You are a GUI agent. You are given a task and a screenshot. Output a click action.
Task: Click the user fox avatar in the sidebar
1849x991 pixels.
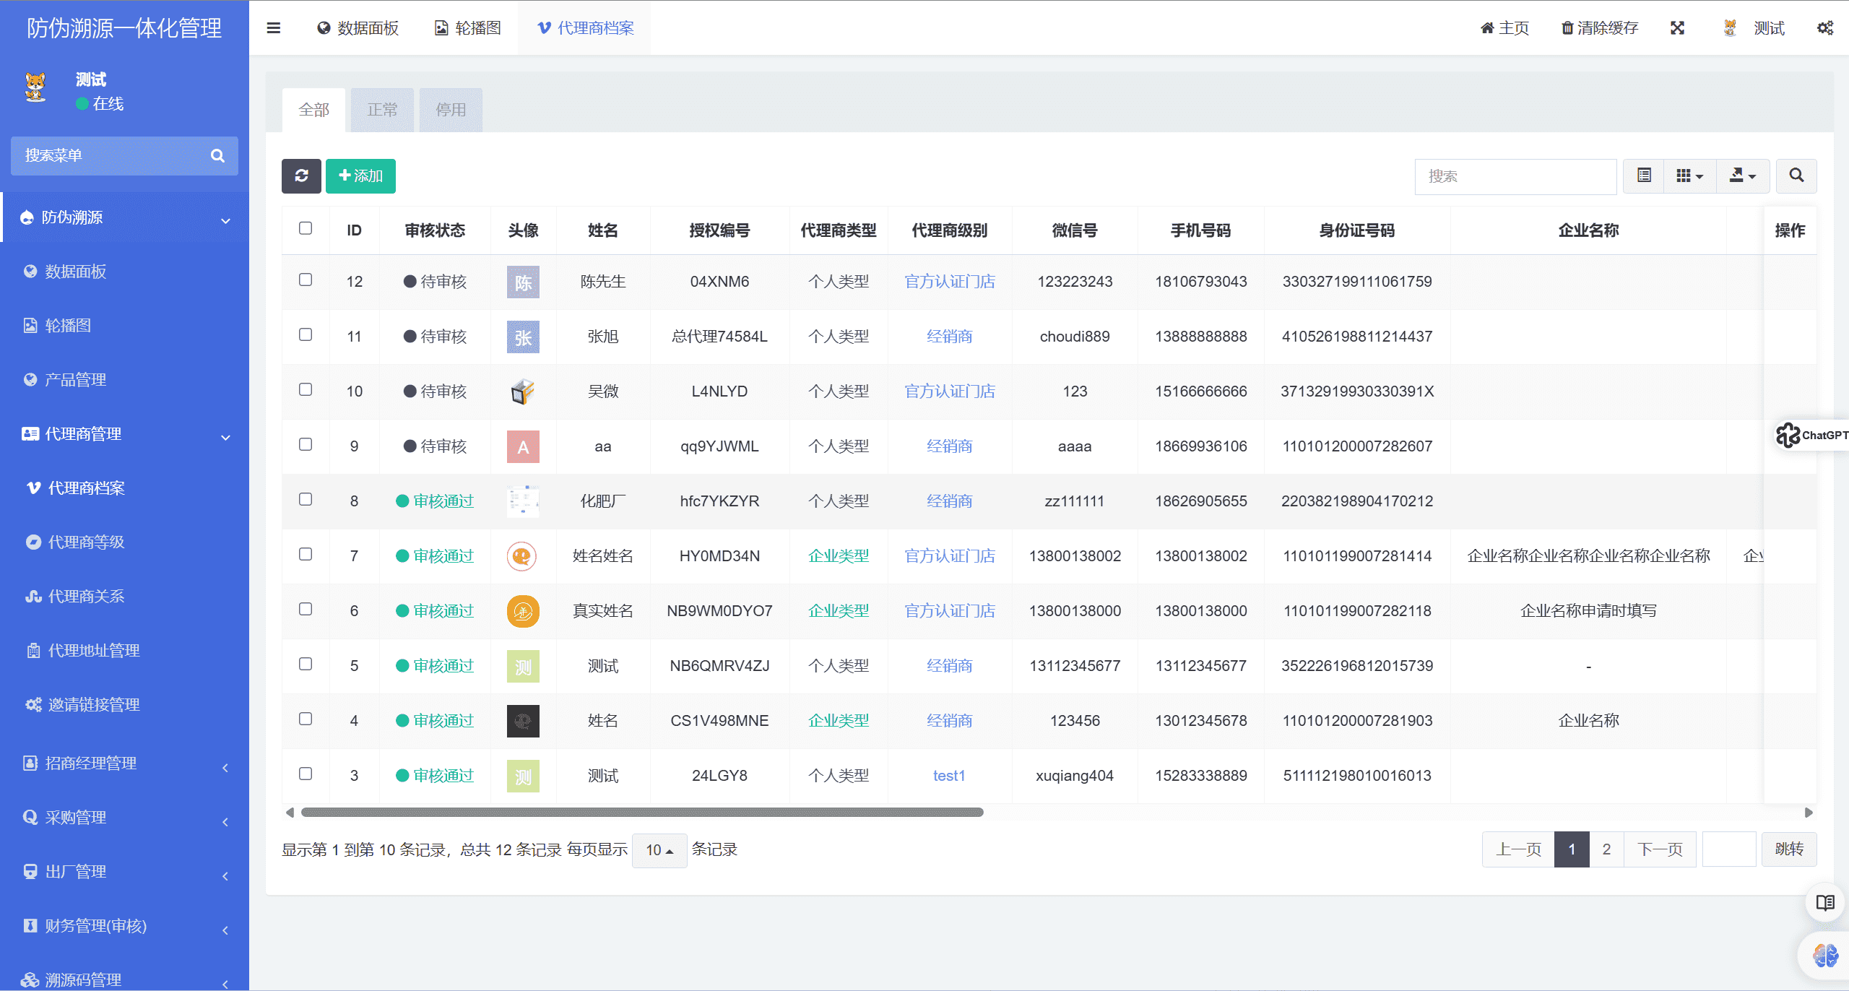click(35, 88)
